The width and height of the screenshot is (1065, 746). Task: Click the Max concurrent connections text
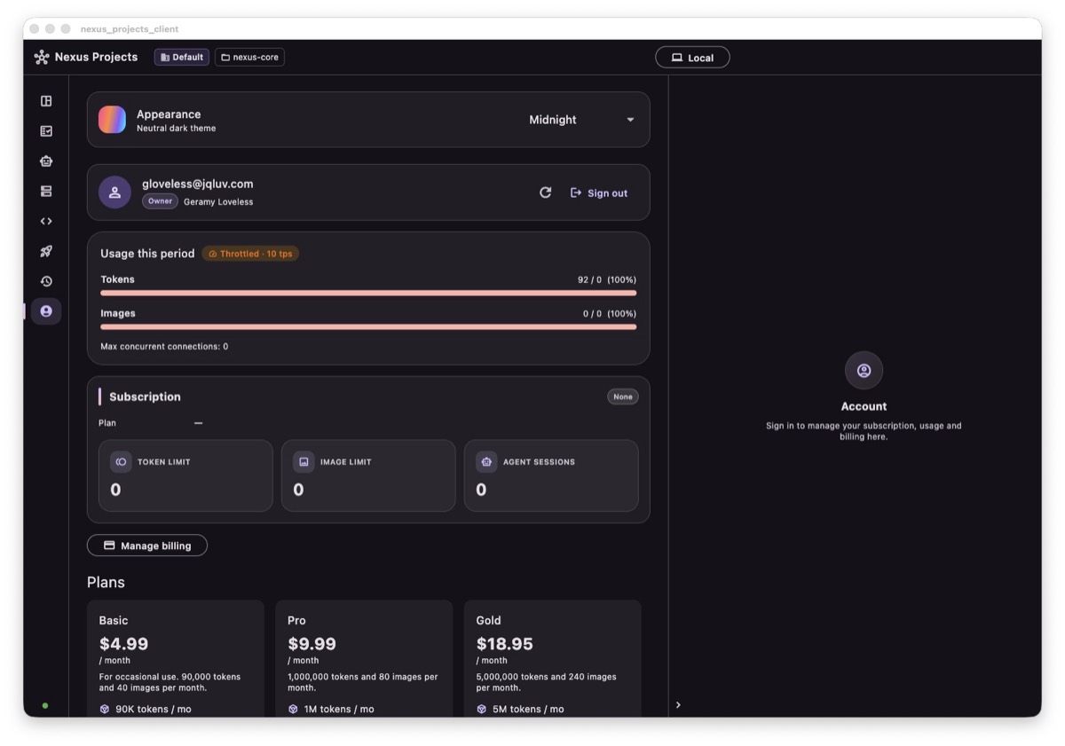coord(164,347)
